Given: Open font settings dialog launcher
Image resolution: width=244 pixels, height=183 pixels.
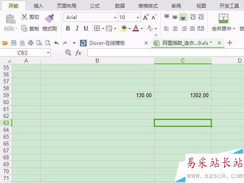Looking at the screenshot, I should tap(156, 35).
